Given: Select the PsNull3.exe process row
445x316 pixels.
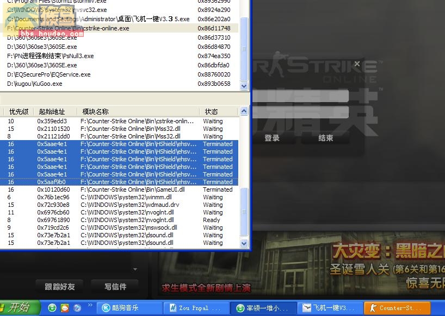Looking at the screenshot, I should coord(119,56).
